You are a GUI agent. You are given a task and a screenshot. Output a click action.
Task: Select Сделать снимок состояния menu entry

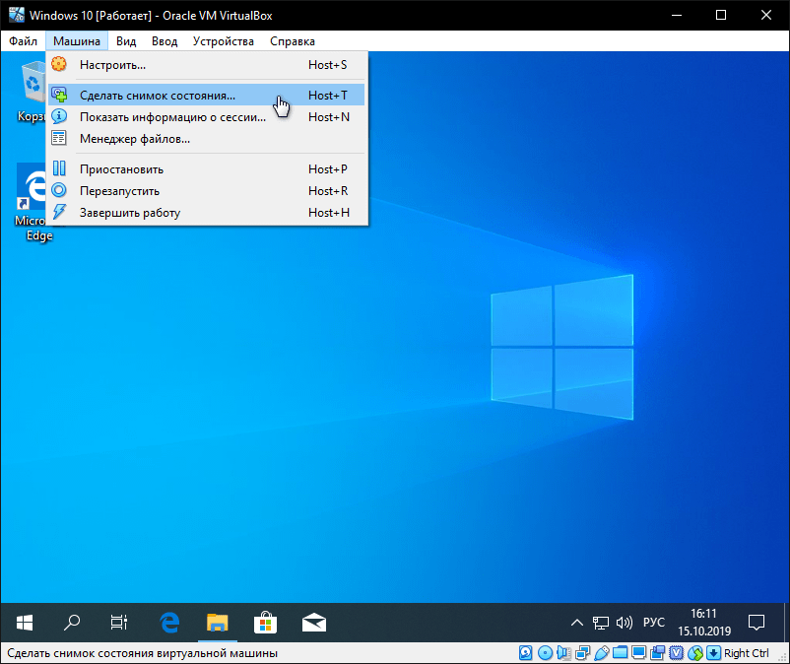[158, 96]
